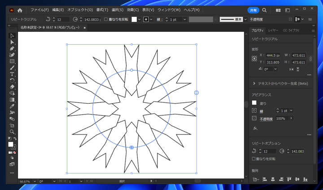
Task: Open Edit Toolbar three dots
Action: [12, 173]
